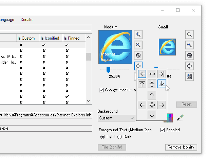The image size is (207, 159).
Task: Toggle the Medium icon alignment popup button
Action: [138, 66]
